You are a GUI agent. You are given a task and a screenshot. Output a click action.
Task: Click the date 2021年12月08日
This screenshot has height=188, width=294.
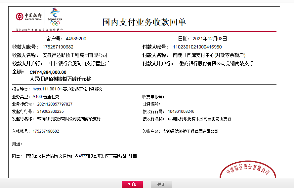(x=210, y=39)
